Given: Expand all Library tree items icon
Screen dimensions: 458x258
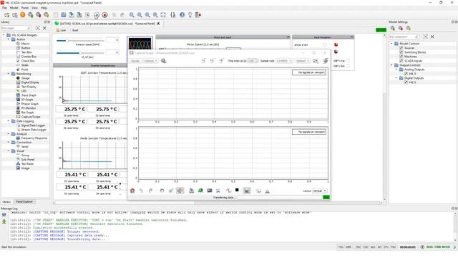Looking at the screenshot, I should (38, 28).
